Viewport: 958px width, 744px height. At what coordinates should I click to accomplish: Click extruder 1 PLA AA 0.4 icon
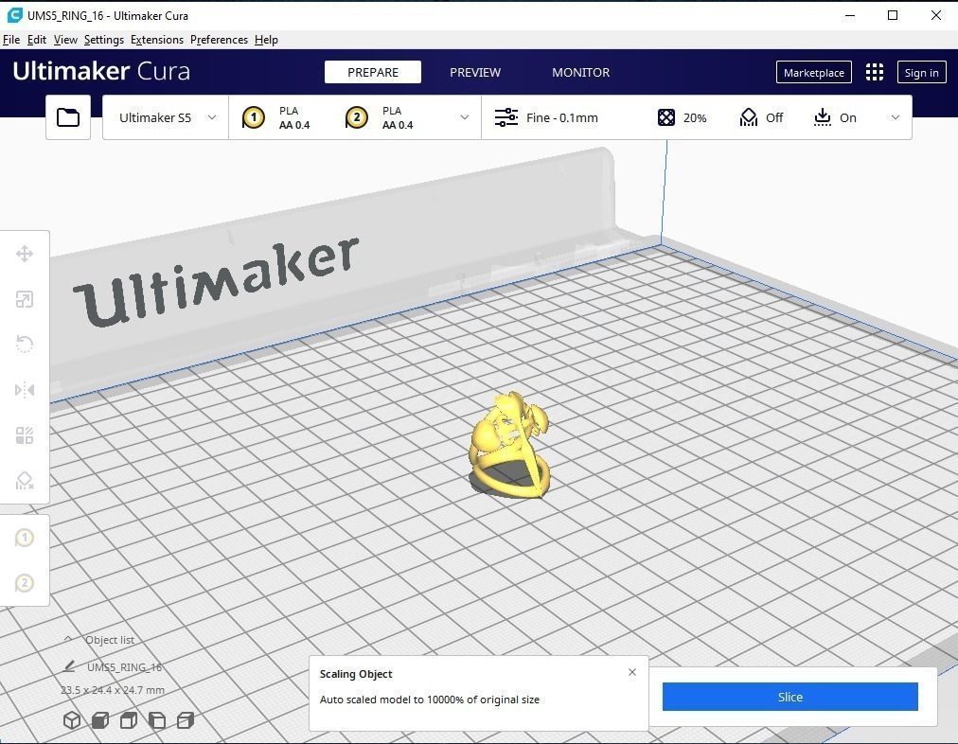point(254,117)
